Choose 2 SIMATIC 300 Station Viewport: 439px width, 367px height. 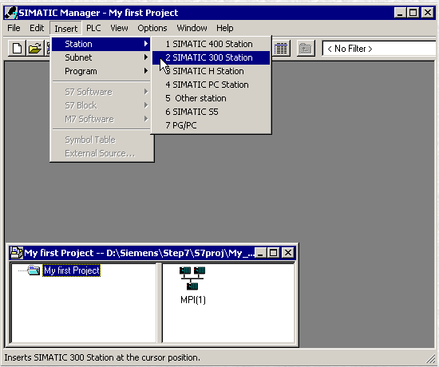211,57
